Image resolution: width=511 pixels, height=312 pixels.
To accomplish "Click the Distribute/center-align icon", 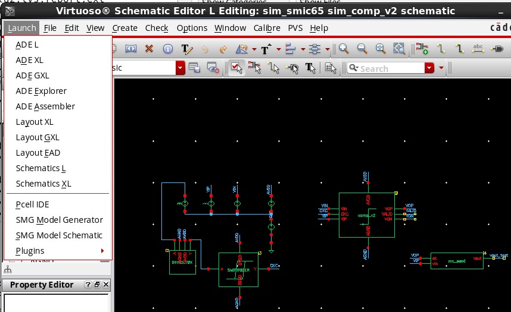I will click(315, 49).
